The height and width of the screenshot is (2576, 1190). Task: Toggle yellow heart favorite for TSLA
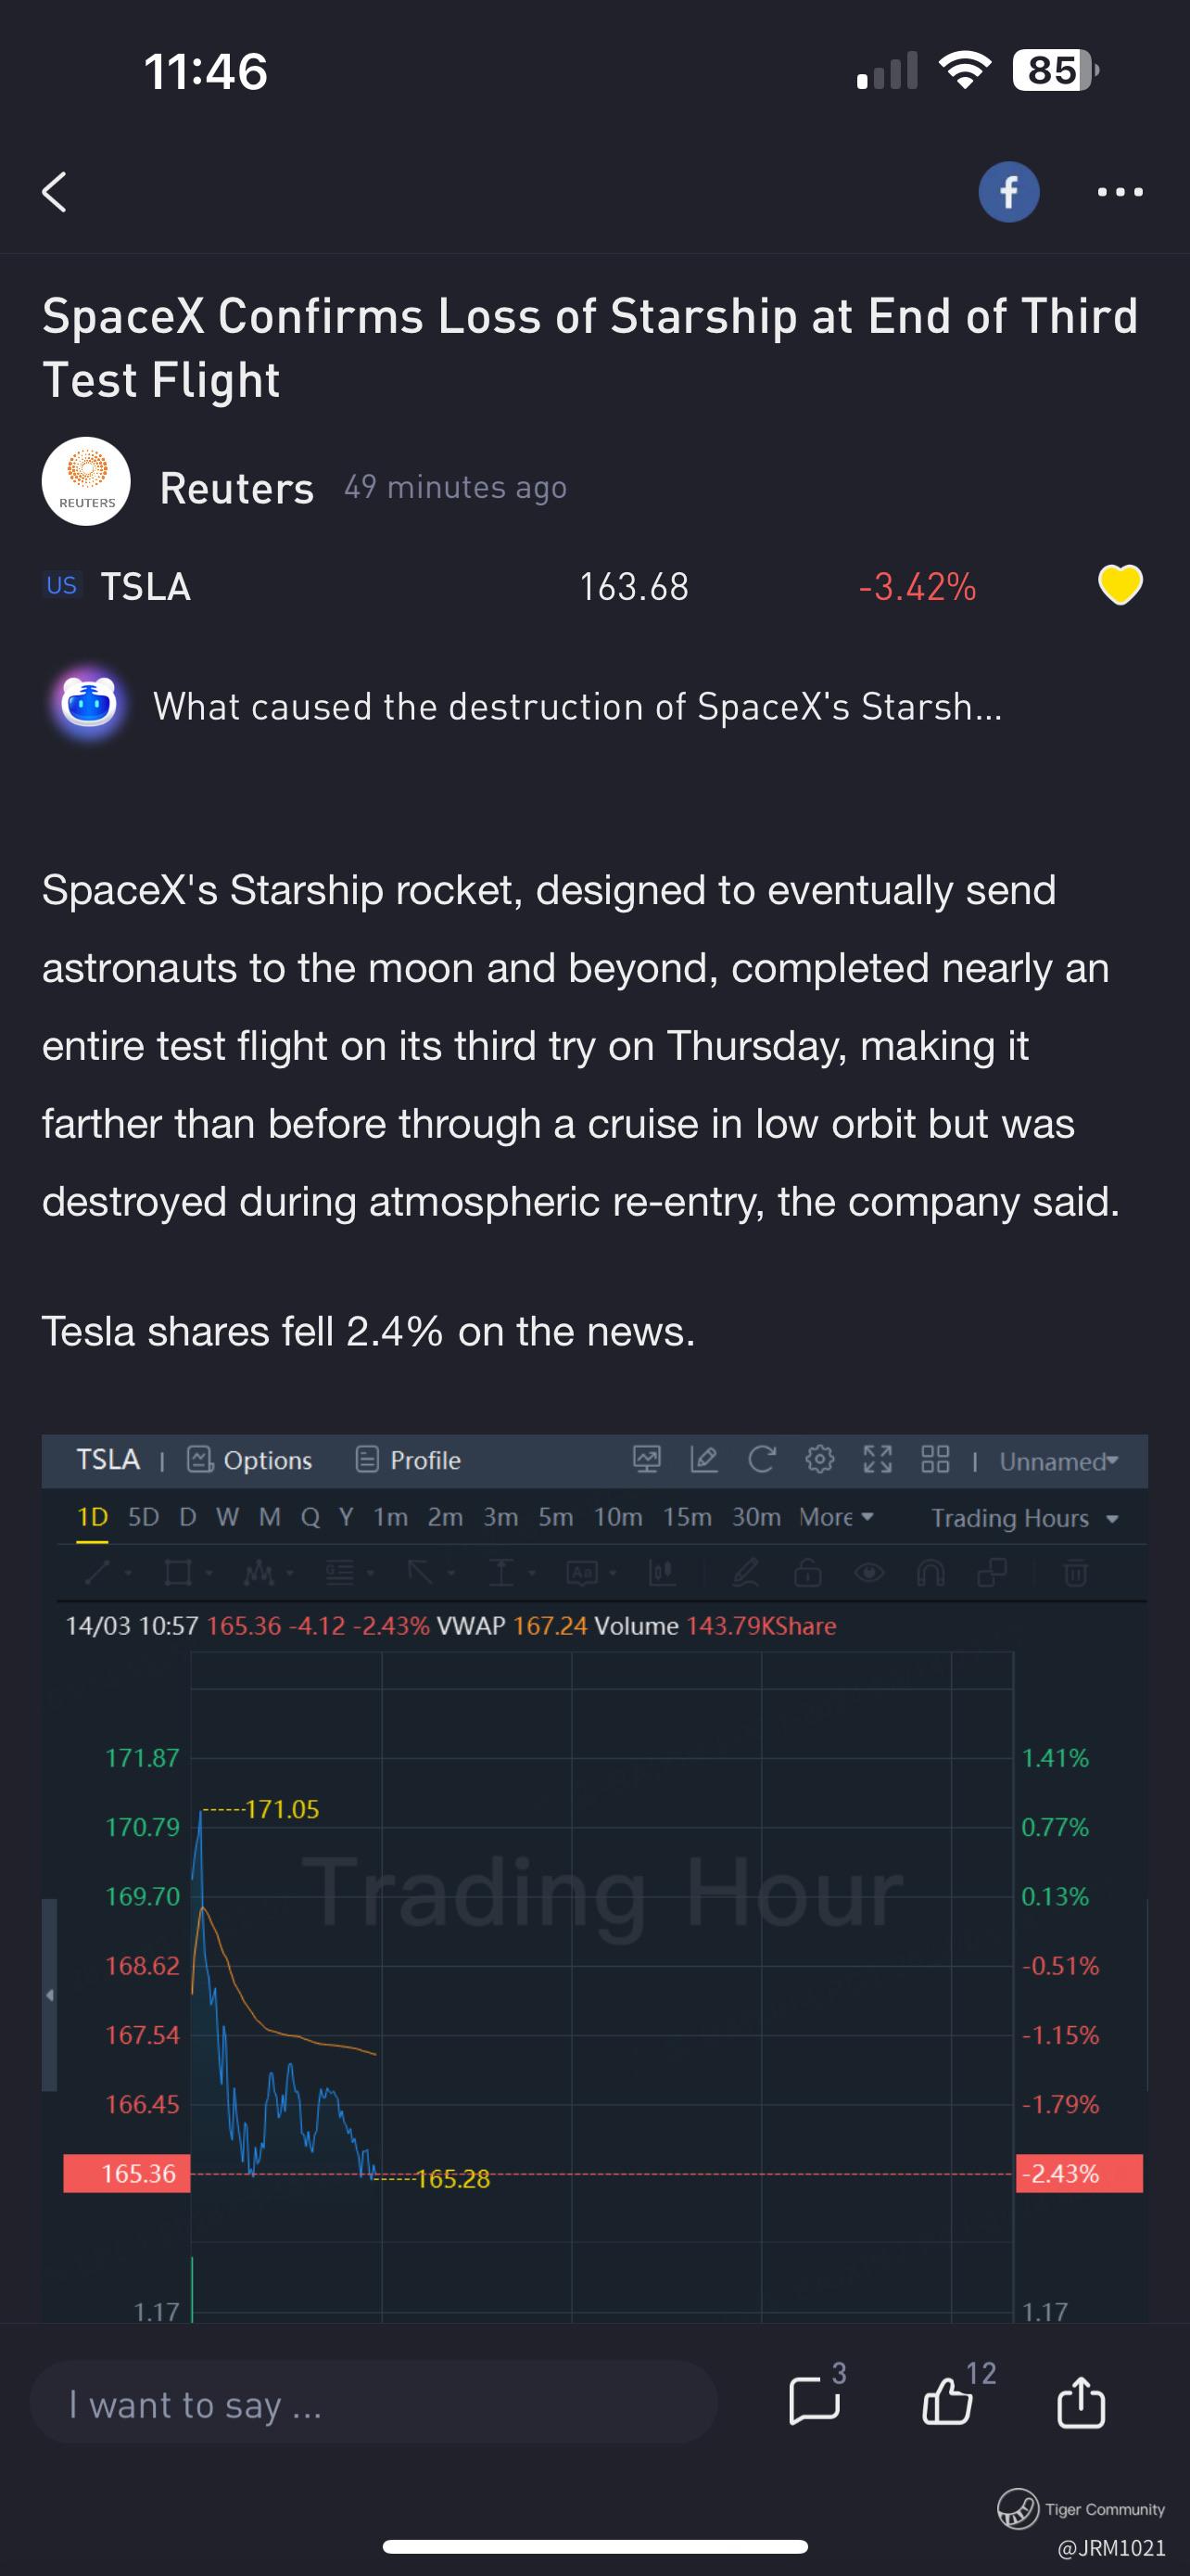(1119, 585)
